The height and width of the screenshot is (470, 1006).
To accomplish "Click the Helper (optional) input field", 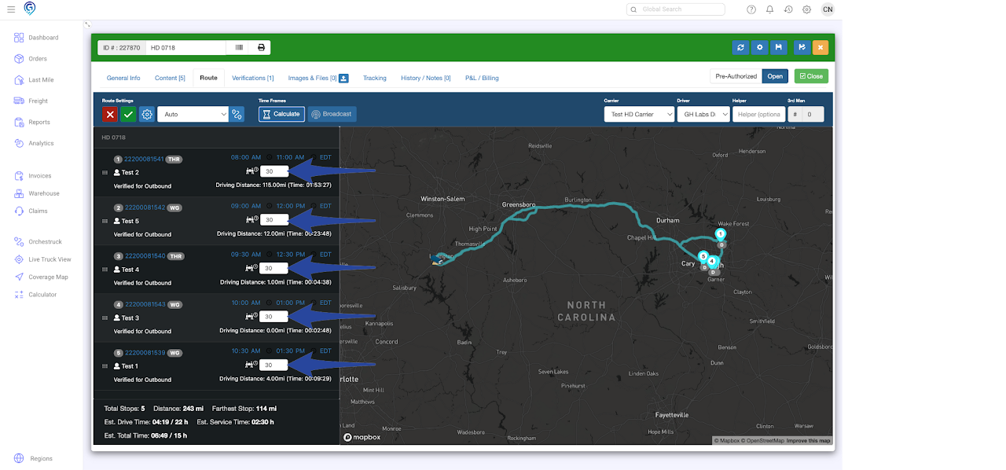I will 758,114.
